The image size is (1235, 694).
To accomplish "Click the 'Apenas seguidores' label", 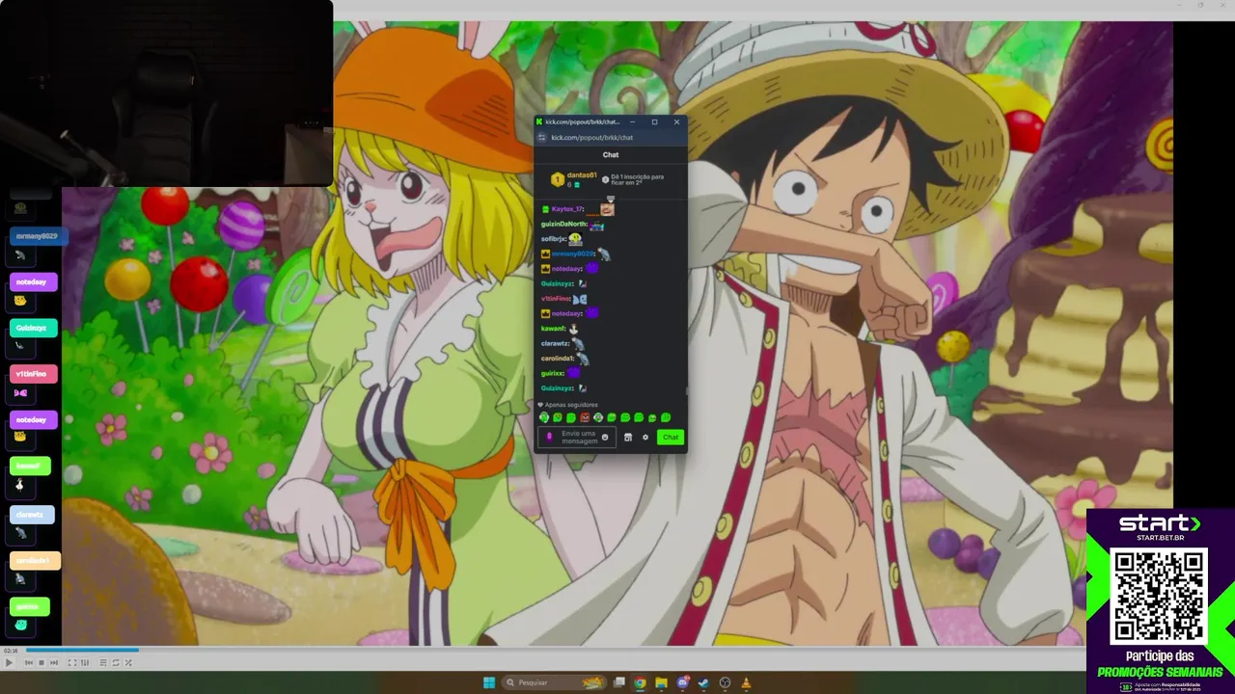I will pos(571,405).
